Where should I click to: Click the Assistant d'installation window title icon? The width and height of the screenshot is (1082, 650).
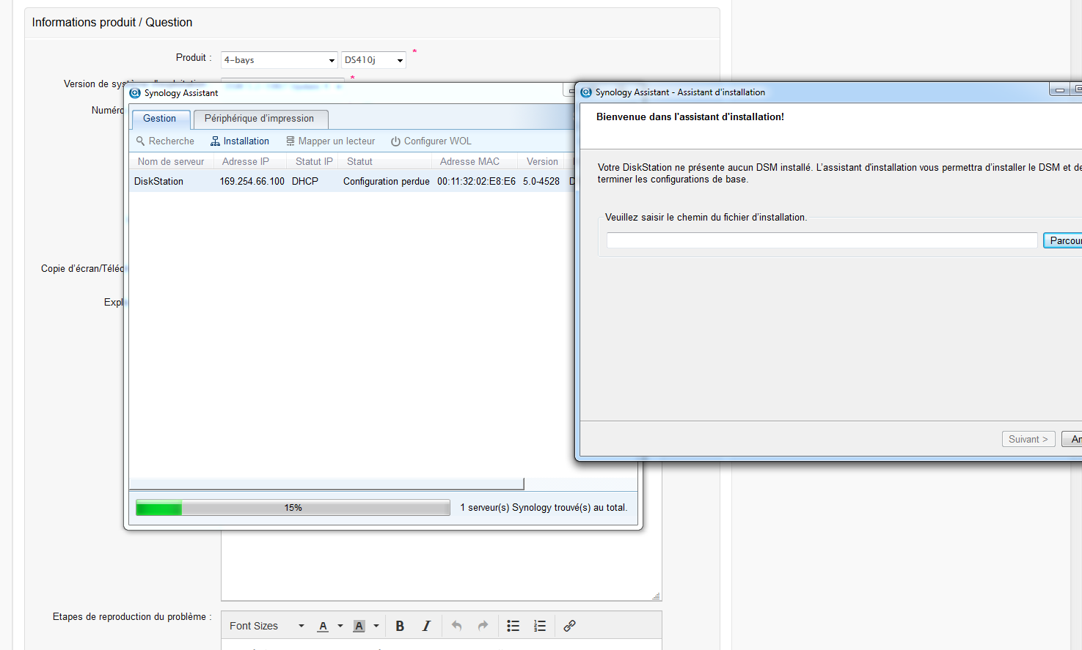[x=586, y=92]
